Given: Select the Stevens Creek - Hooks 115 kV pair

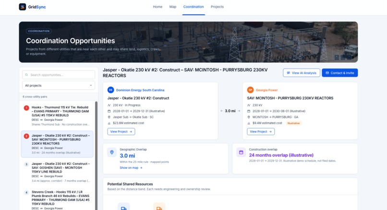Looking at the screenshot, I should 57,199.
